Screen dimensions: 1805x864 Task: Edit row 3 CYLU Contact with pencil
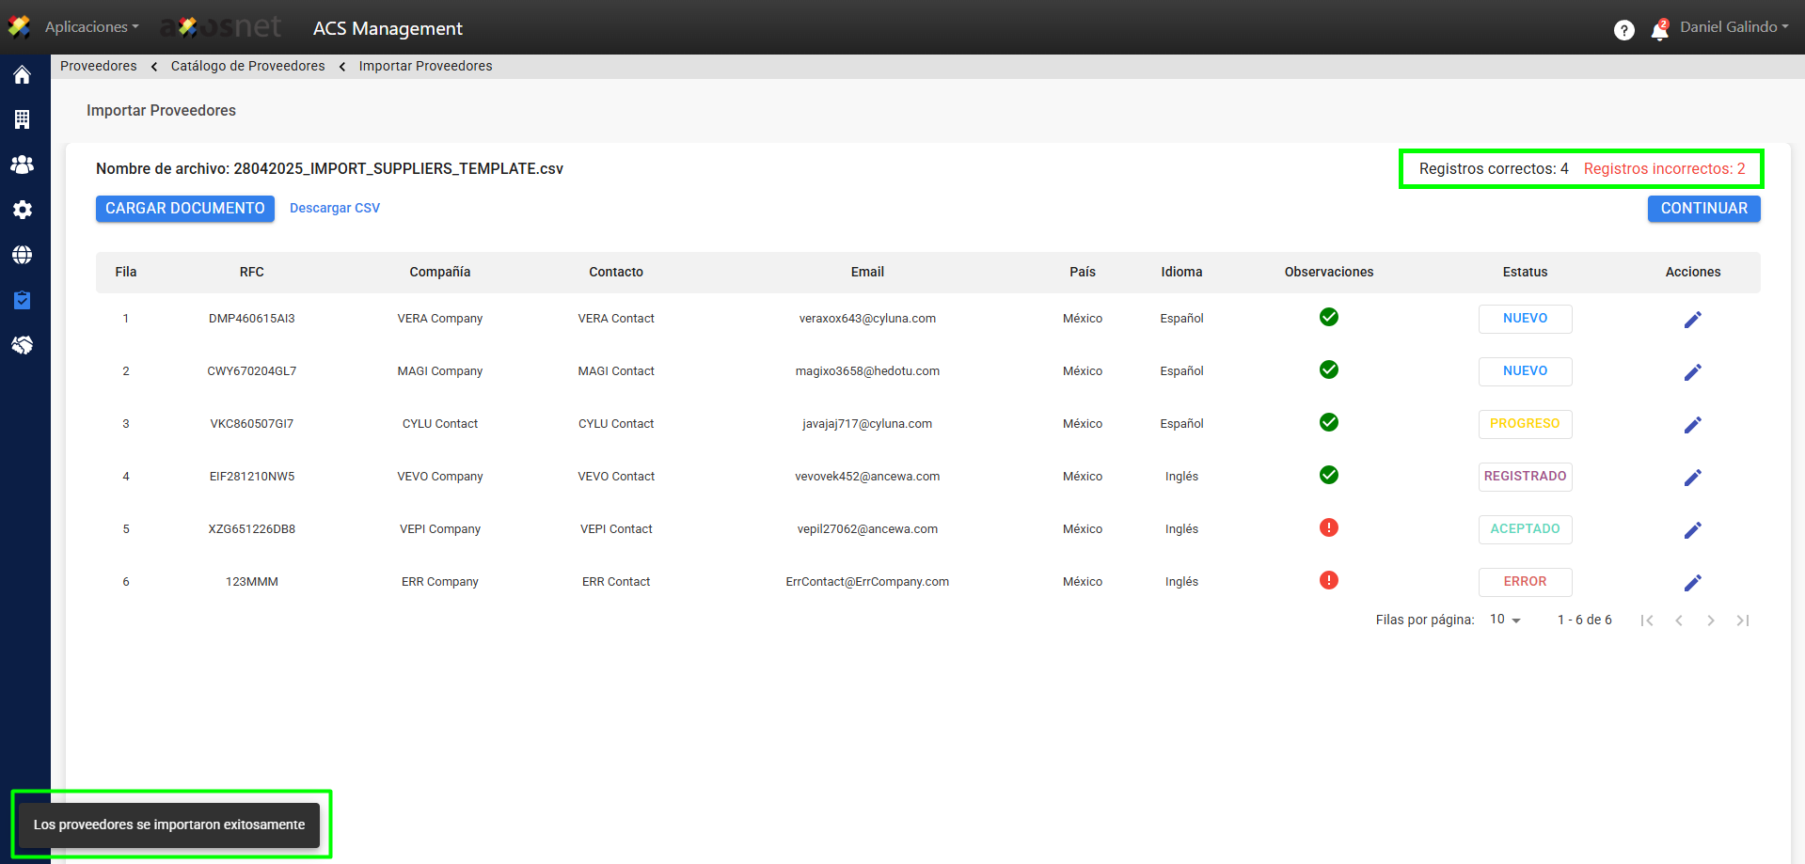coord(1692,425)
